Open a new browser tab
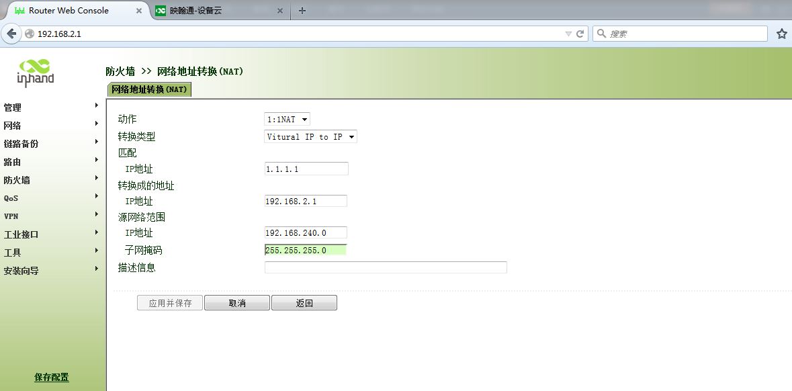Image resolution: width=792 pixels, height=391 pixels. pyautogui.click(x=302, y=10)
